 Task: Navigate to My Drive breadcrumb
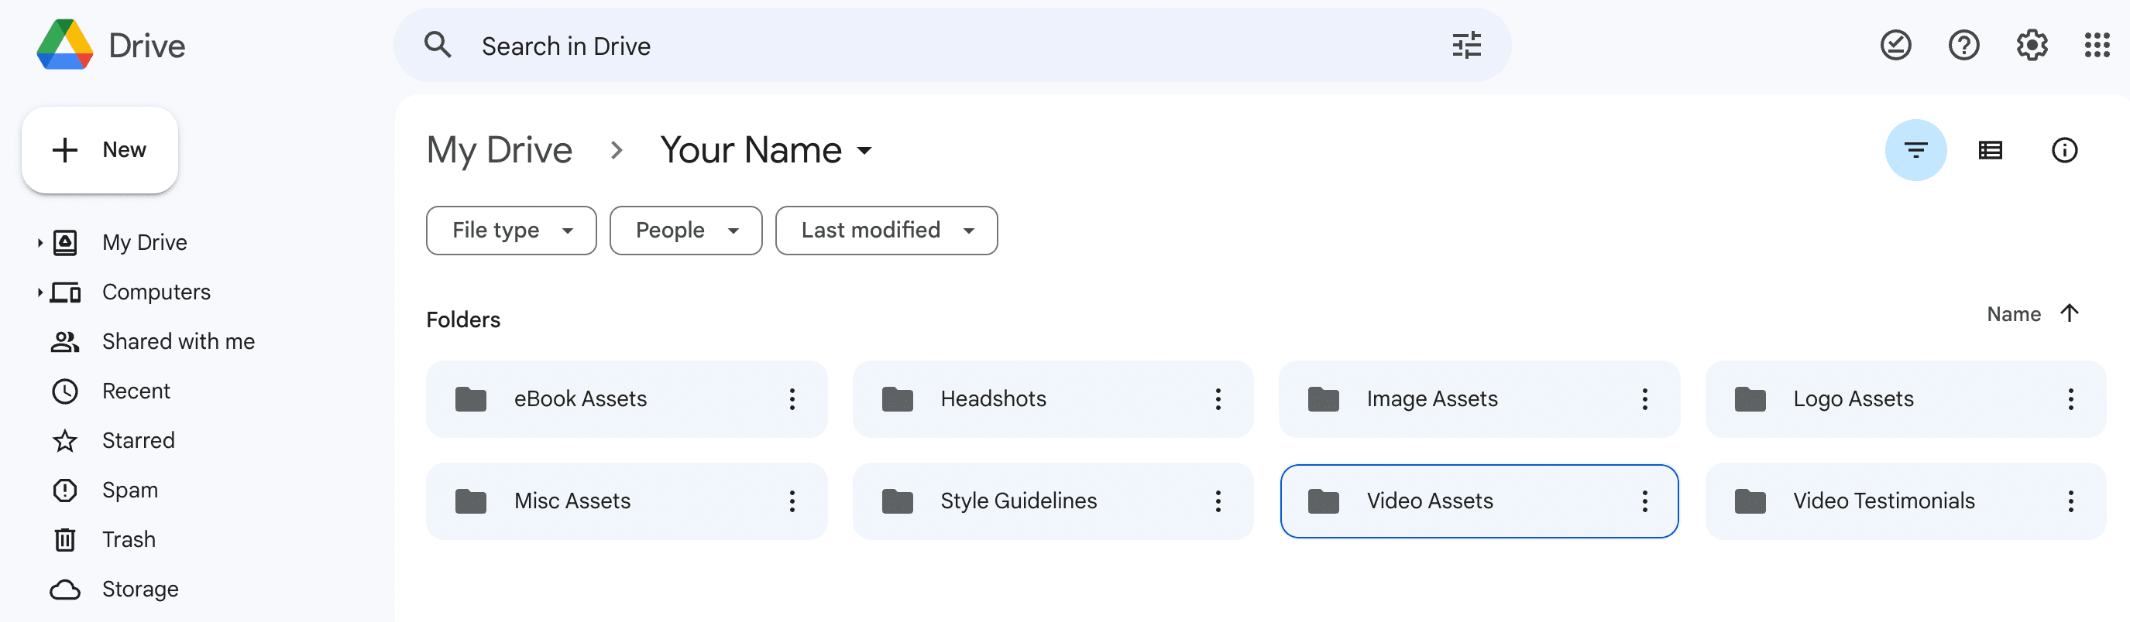499,150
